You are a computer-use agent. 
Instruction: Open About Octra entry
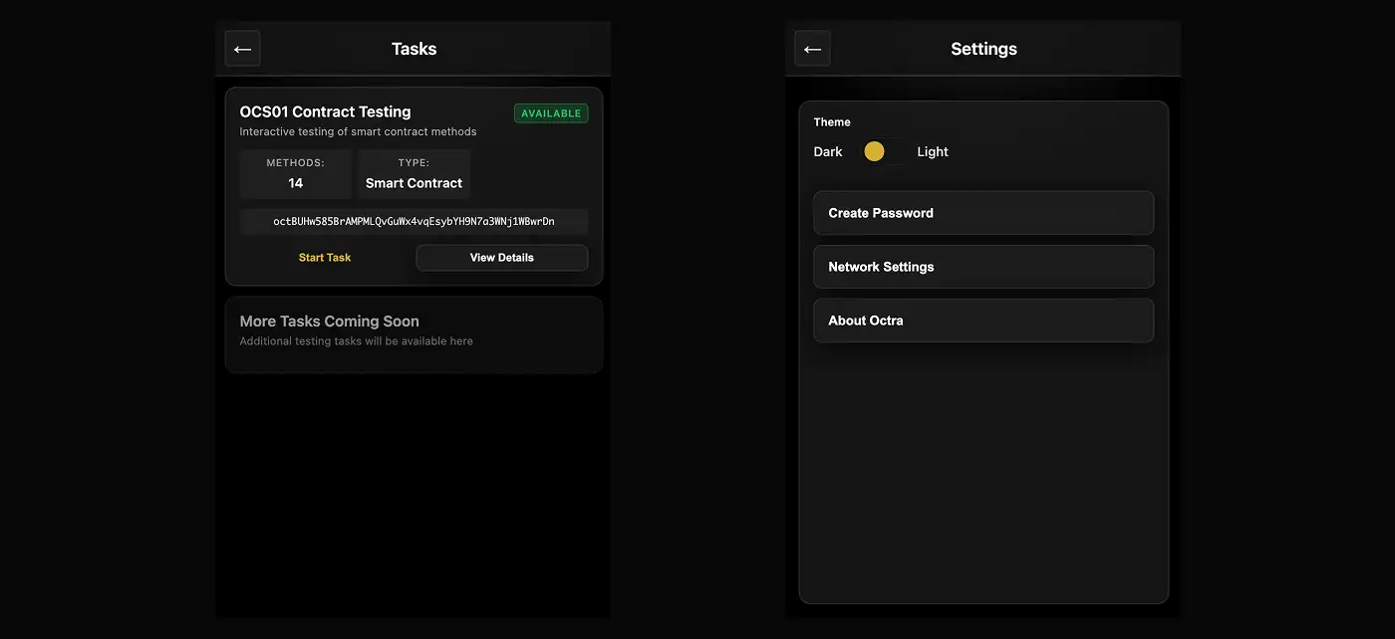pyautogui.click(x=982, y=320)
